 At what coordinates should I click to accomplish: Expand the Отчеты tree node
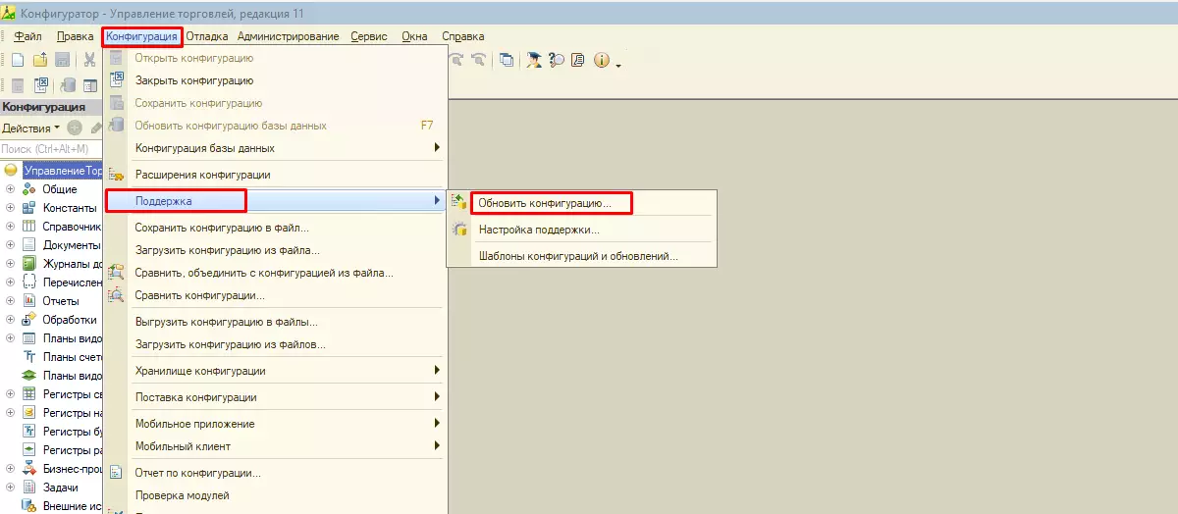coord(11,301)
